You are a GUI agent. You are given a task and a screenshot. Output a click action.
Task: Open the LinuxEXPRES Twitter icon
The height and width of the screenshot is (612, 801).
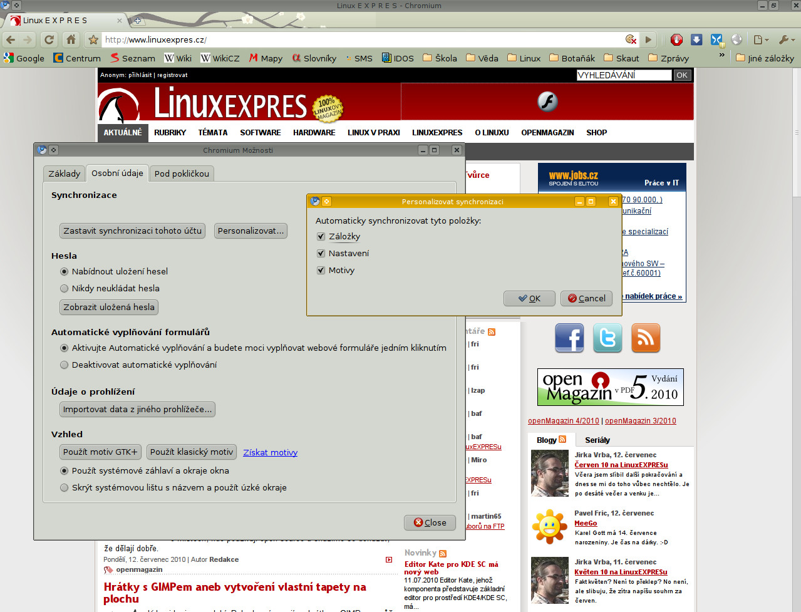[607, 338]
